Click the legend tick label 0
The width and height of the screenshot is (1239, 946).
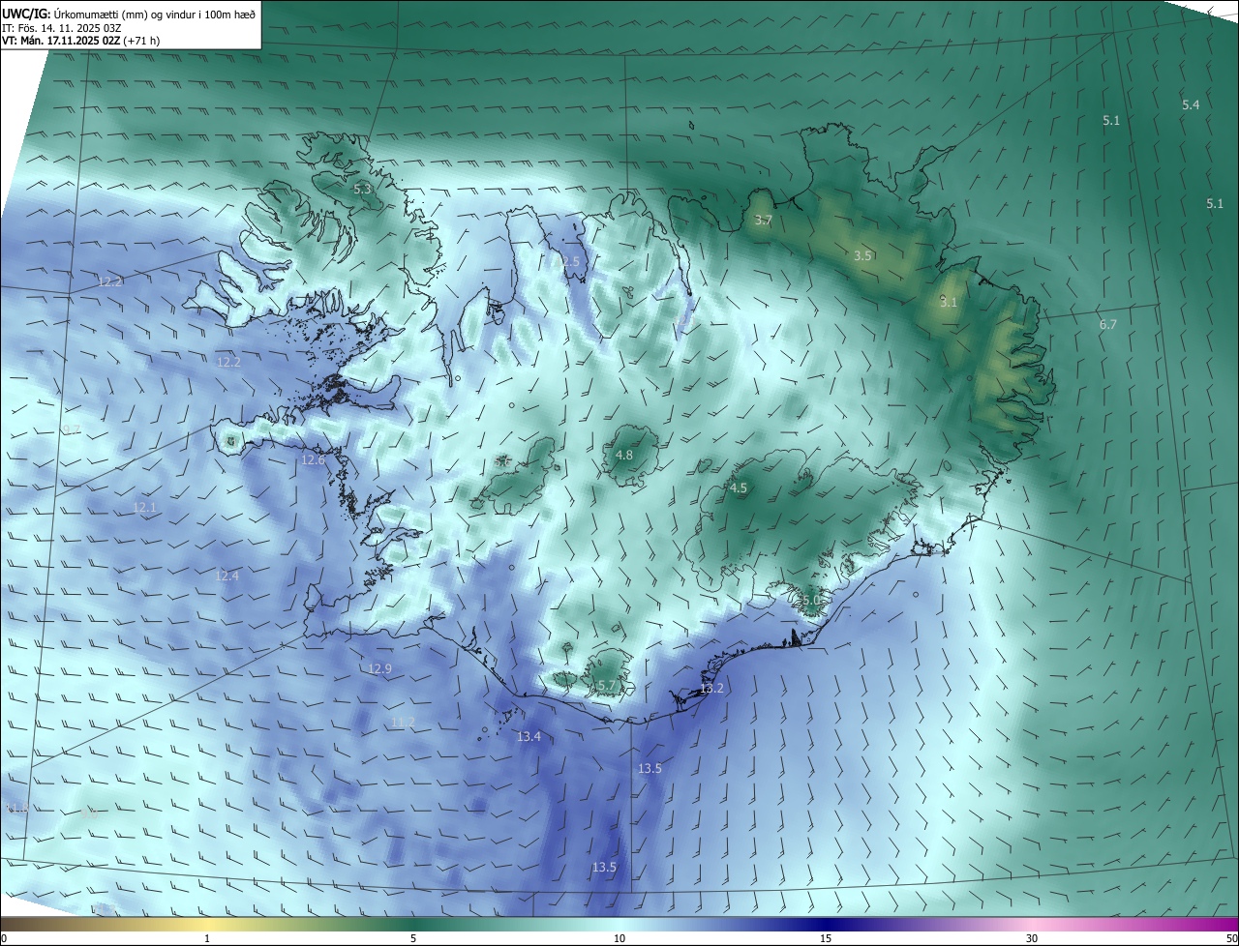pos(4,938)
